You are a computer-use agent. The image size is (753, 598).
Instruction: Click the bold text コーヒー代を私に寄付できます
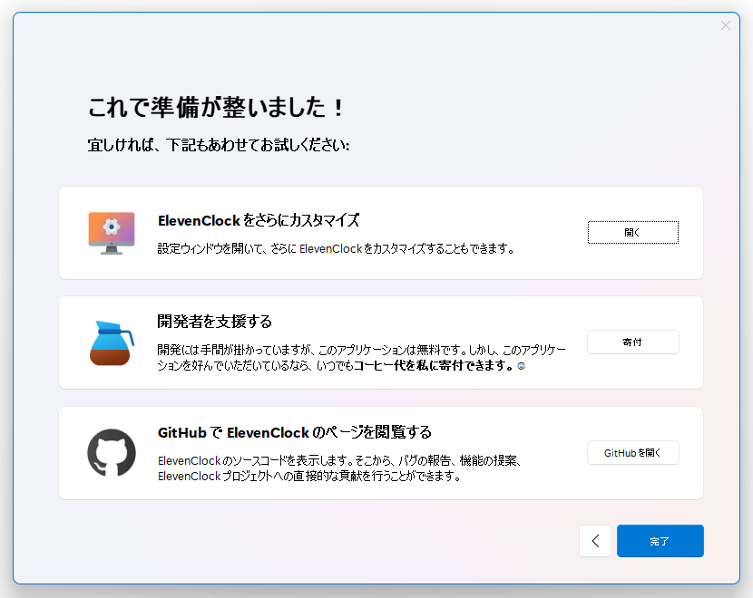click(431, 365)
